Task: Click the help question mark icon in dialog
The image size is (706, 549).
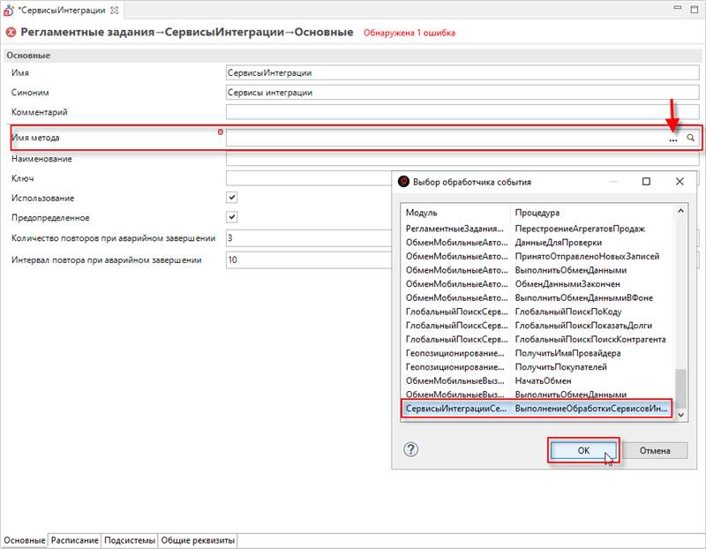Action: (410, 449)
